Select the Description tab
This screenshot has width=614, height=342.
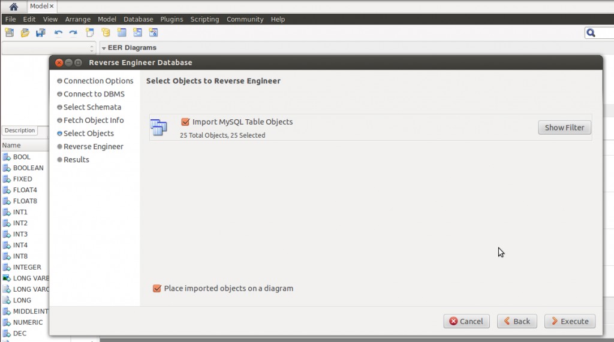(20, 131)
